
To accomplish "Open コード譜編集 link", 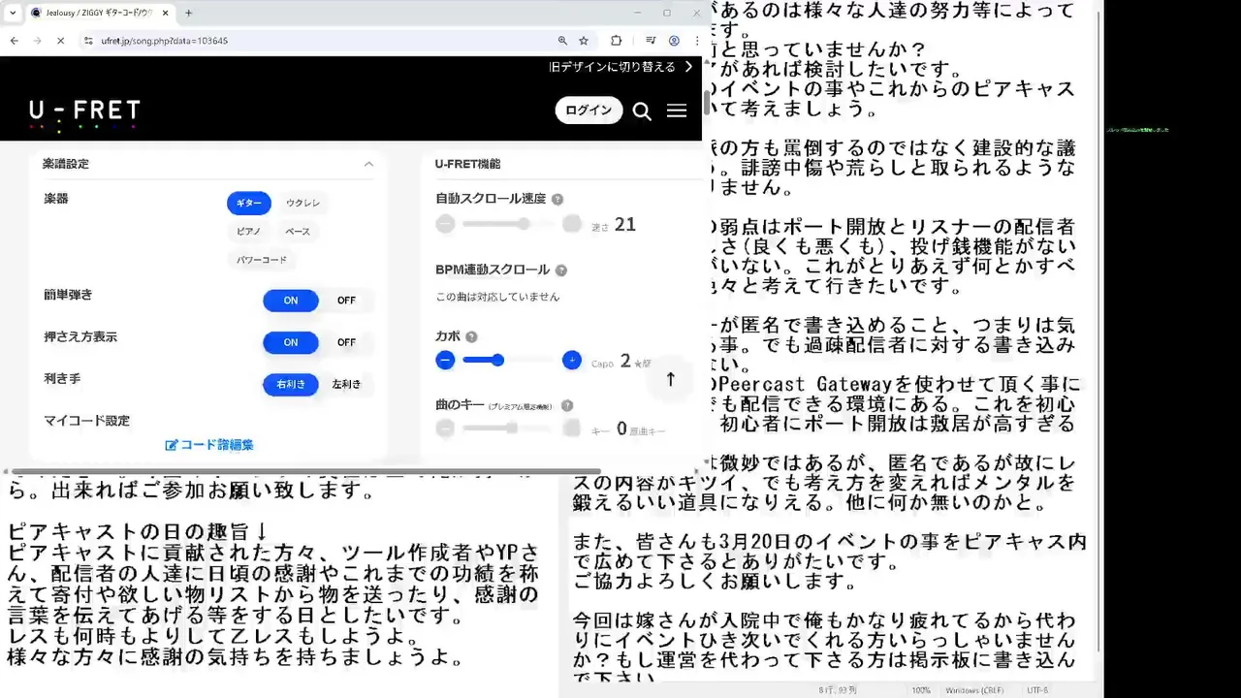I will coord(209,445).
